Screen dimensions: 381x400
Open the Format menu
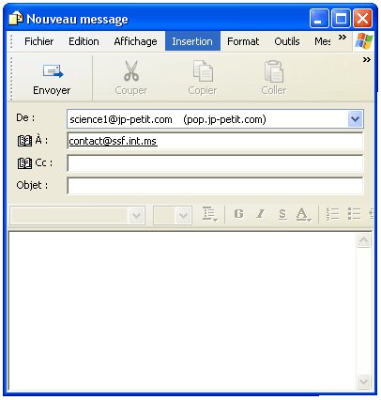[x=243, y=41]
